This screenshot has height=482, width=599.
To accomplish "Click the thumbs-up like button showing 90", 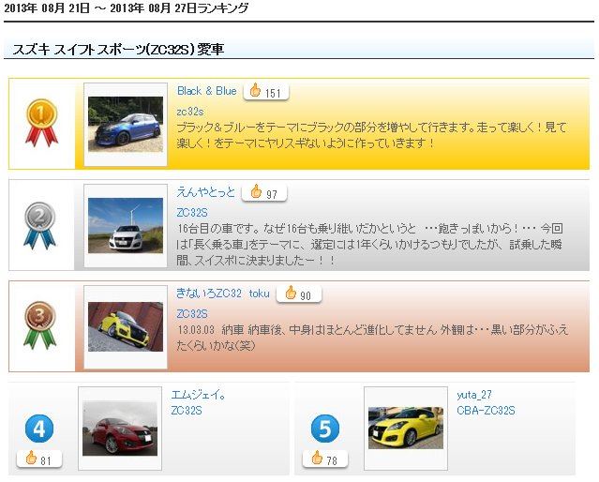I will tap(299, 294).
